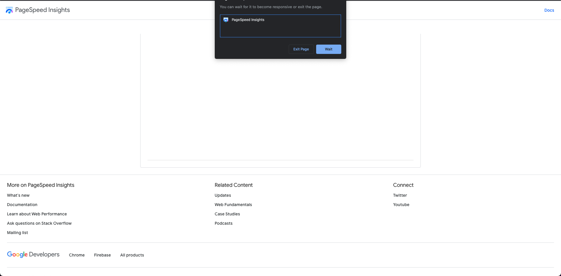Open Web Fundamentals
The image size is (561, 276).
point(233,205)
